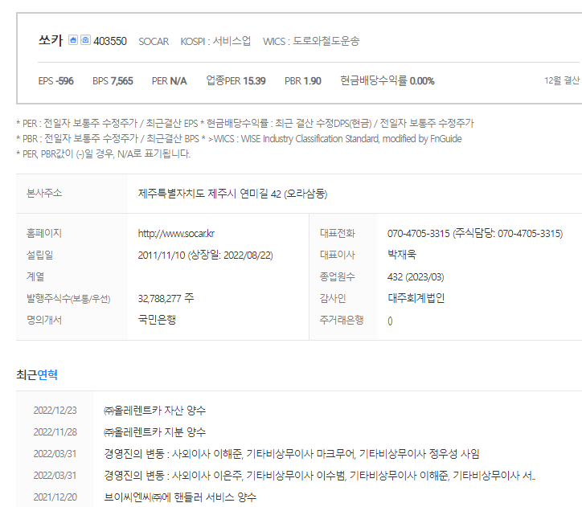Image resolution: width=582 pixels, height=507 pixels.
Task: Click the 대표전화 label
Action: (x=338, y=233)
